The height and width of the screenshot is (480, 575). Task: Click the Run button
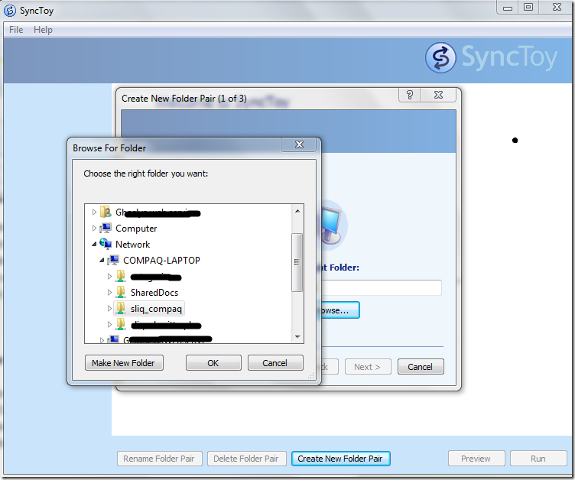(x=538, y=459)
